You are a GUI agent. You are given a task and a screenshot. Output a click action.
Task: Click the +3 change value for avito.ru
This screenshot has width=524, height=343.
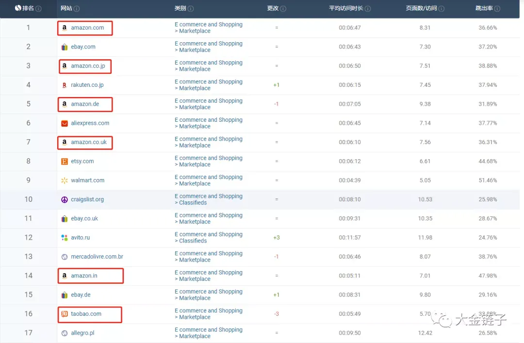277,237
